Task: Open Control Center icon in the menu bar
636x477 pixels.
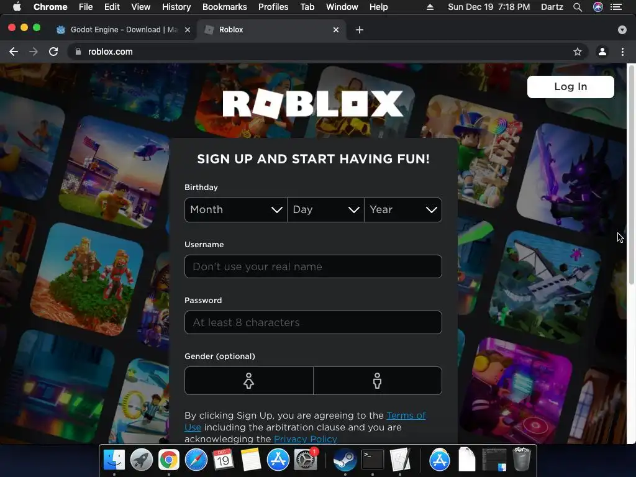Action: pyautogui.click(x=616, y=7)
